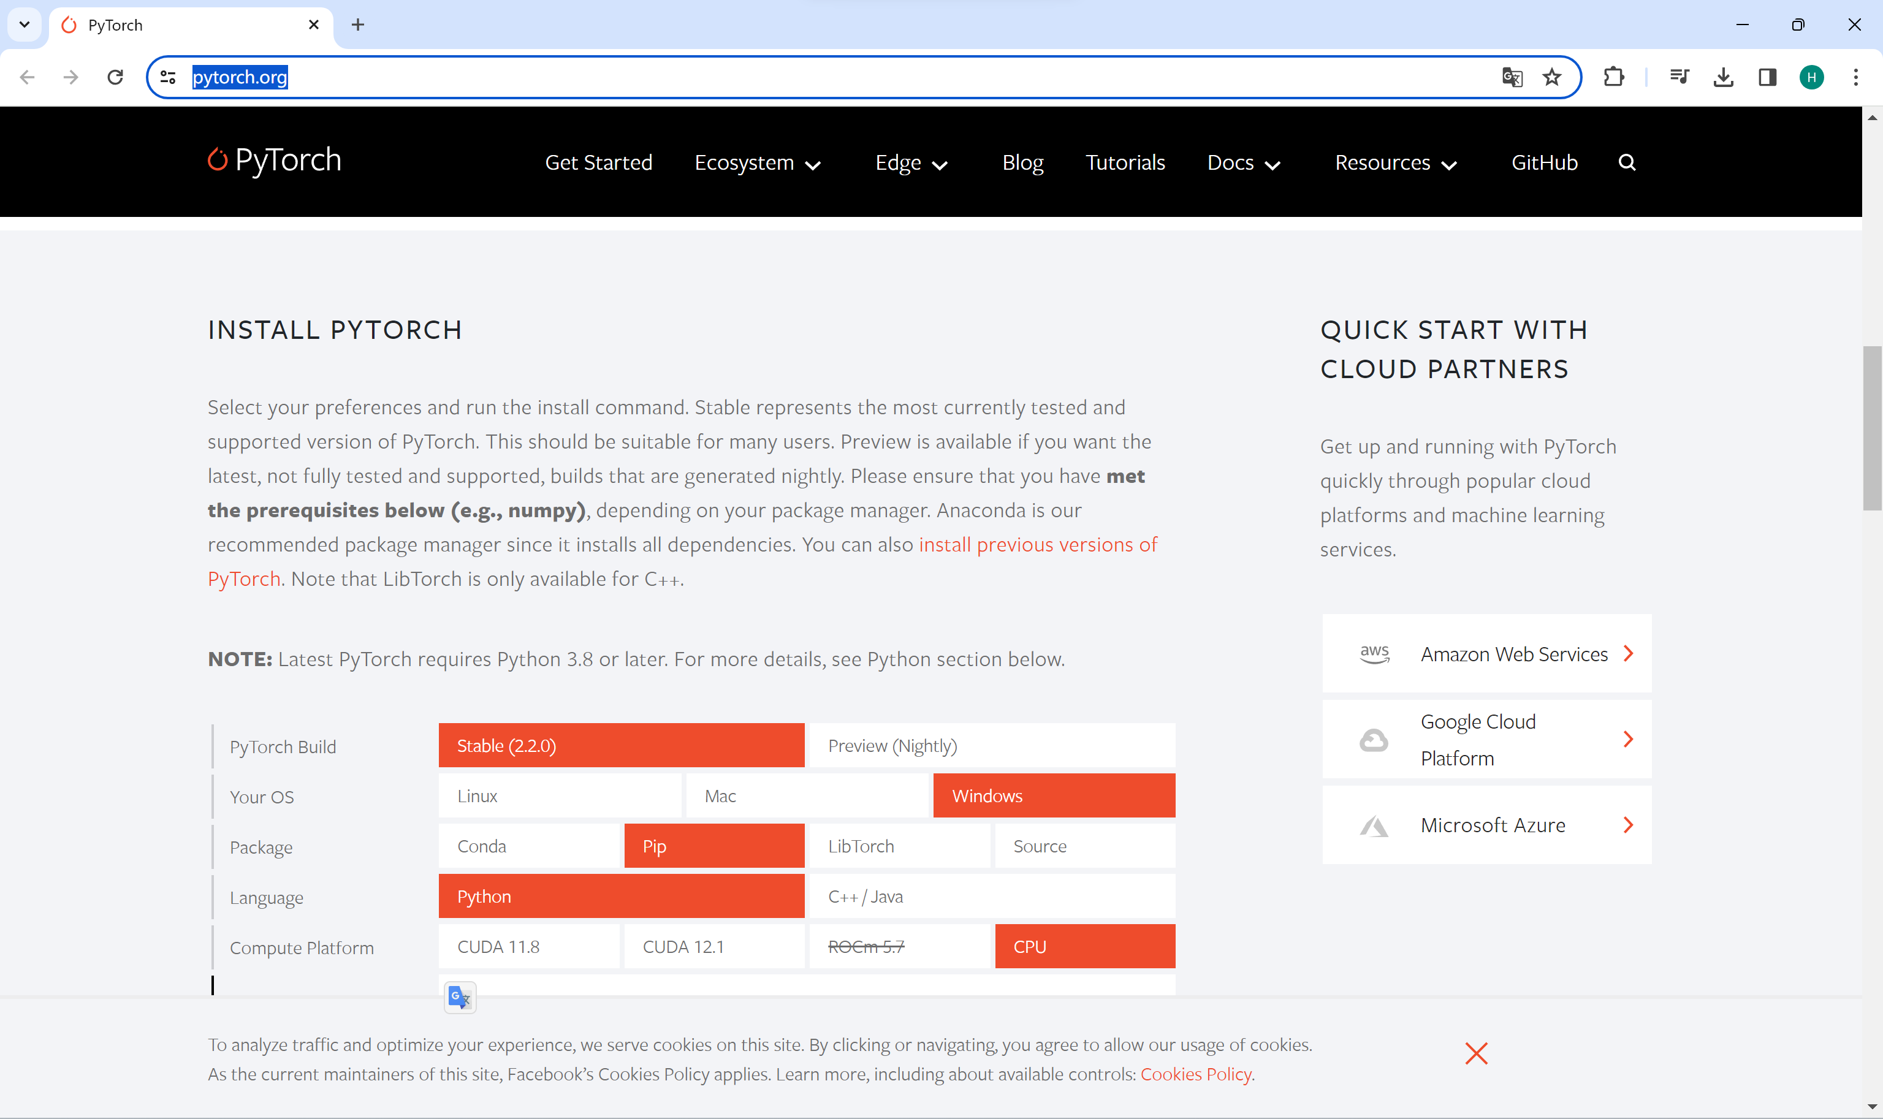Click the AWS logo icon
The height and width of the screenshot is (1119, 1883).
click(1374, 654)
